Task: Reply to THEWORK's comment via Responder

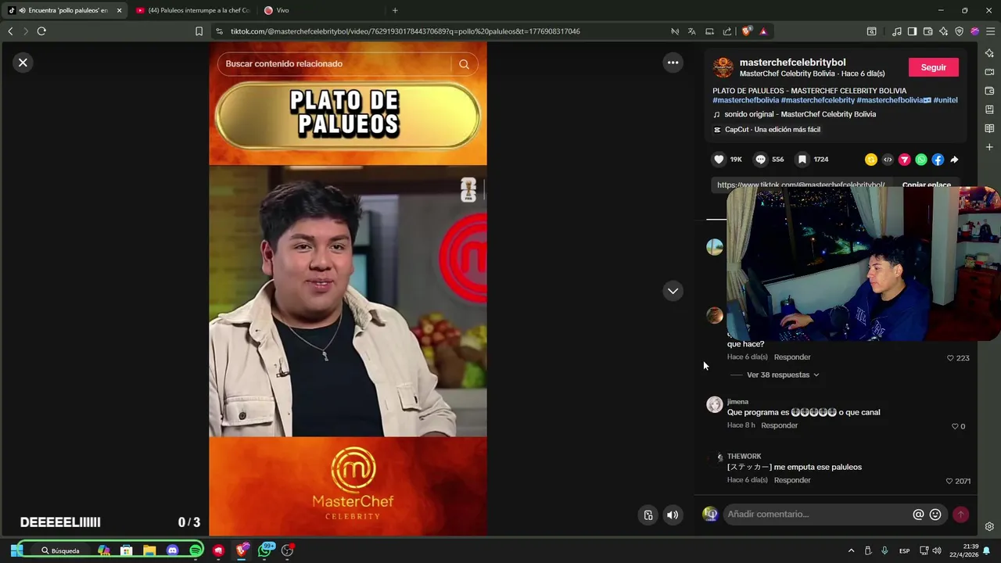Action: tap(792, 480)
